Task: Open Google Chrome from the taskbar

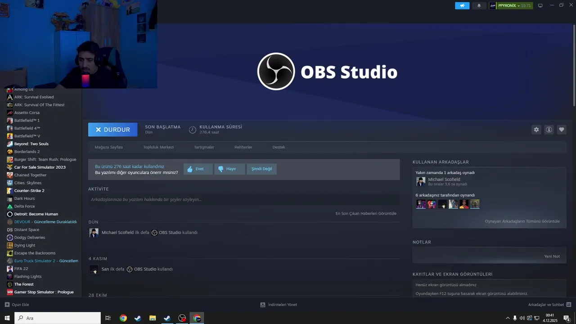Action: pyautogui.click(x=123, y=318)
